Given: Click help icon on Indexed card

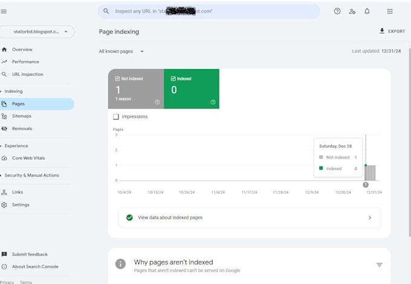Looking at the screenshot, I should point(213,102).
